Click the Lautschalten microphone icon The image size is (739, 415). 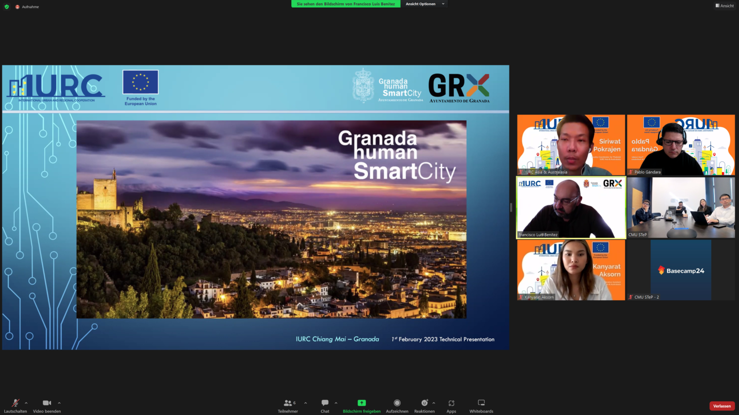(x=15, y=403)
